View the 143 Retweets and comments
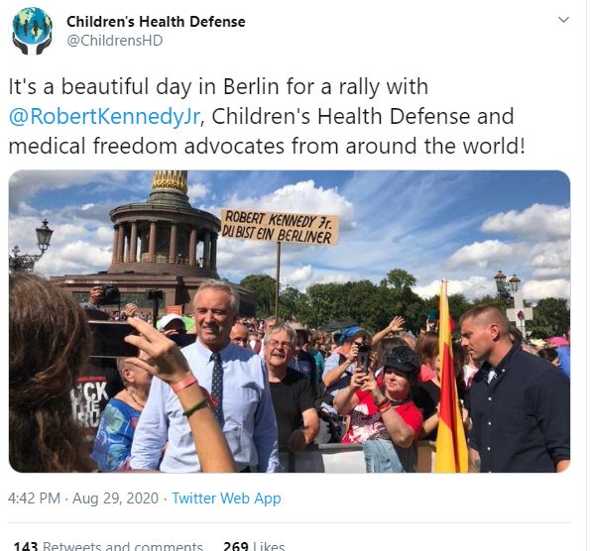 pyautogui.click(x=108, y=546)
